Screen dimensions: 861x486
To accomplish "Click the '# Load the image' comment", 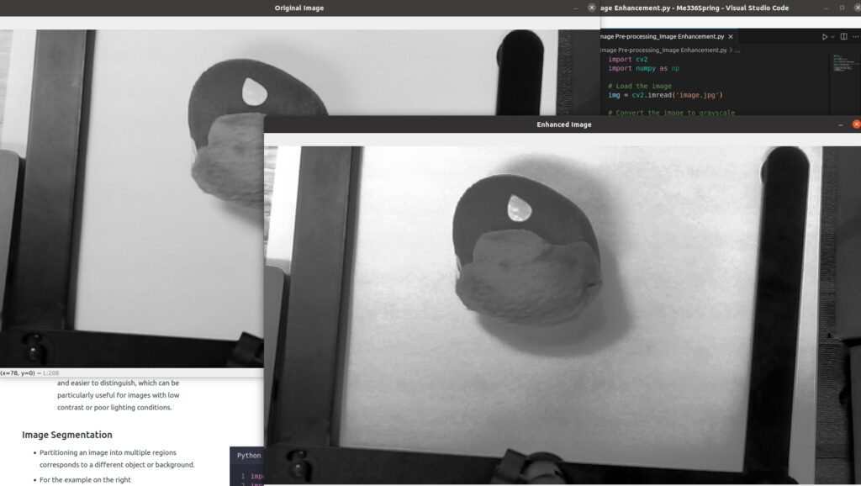I will coord(639,87).
